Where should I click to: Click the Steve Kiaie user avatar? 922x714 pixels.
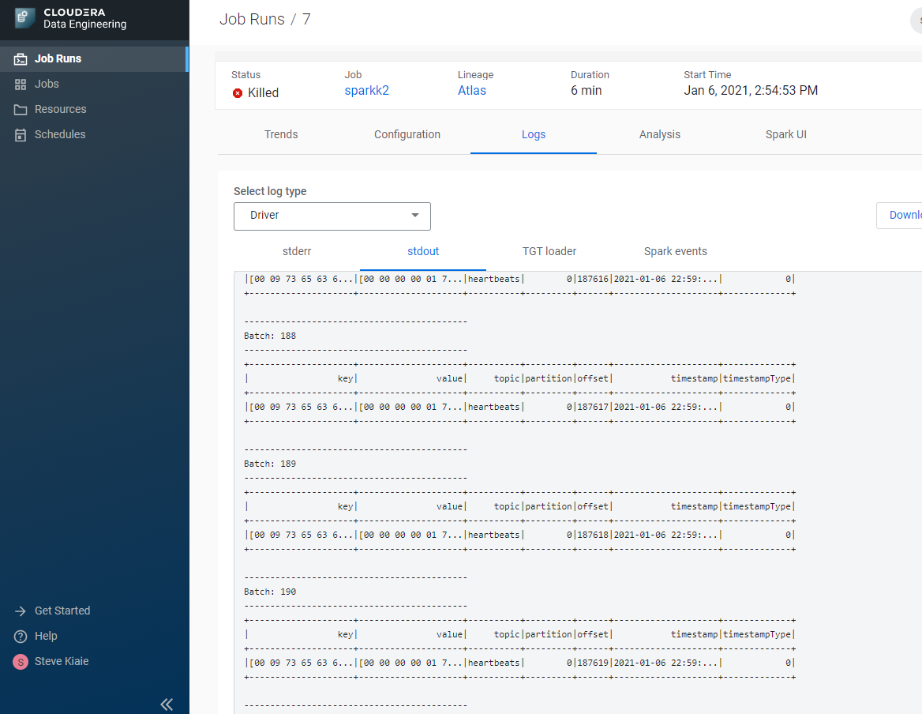[x=21, y=662]
